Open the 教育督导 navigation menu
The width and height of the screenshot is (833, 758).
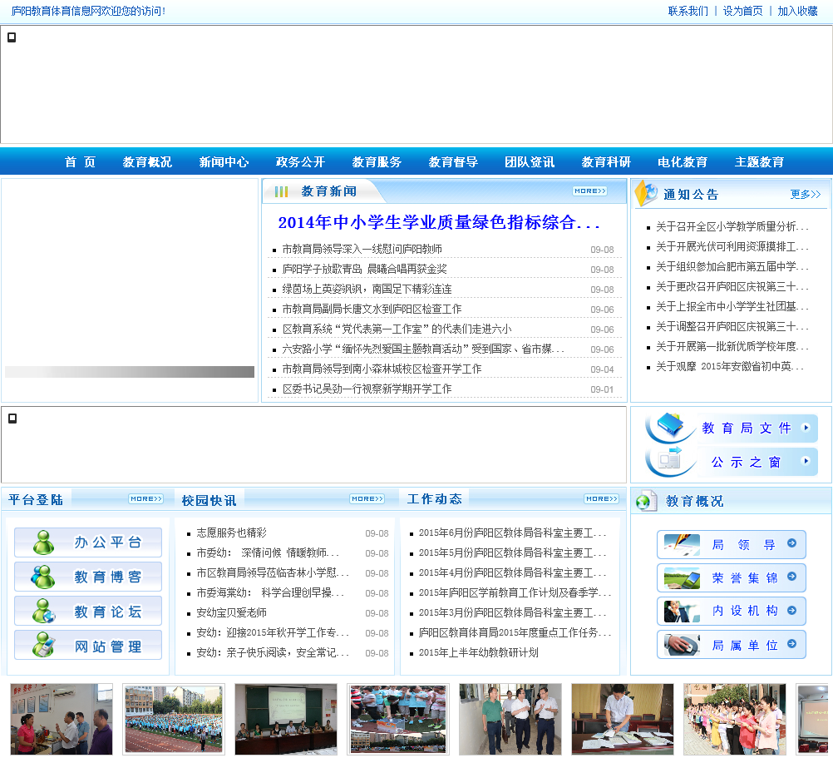coord(453,161)
